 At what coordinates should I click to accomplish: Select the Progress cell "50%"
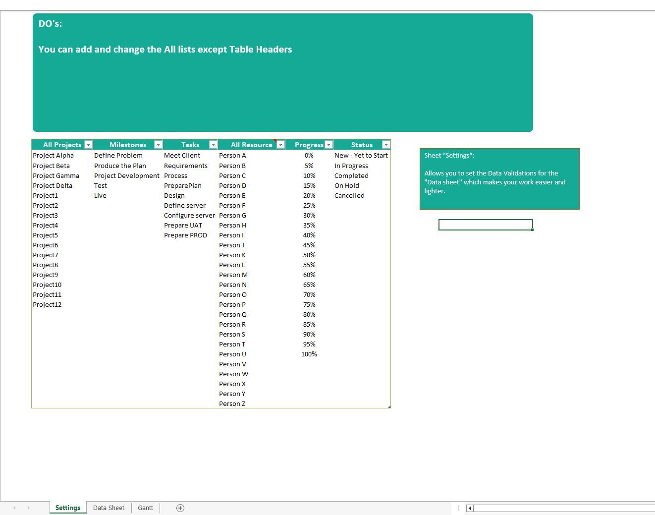tap(309, 255)
